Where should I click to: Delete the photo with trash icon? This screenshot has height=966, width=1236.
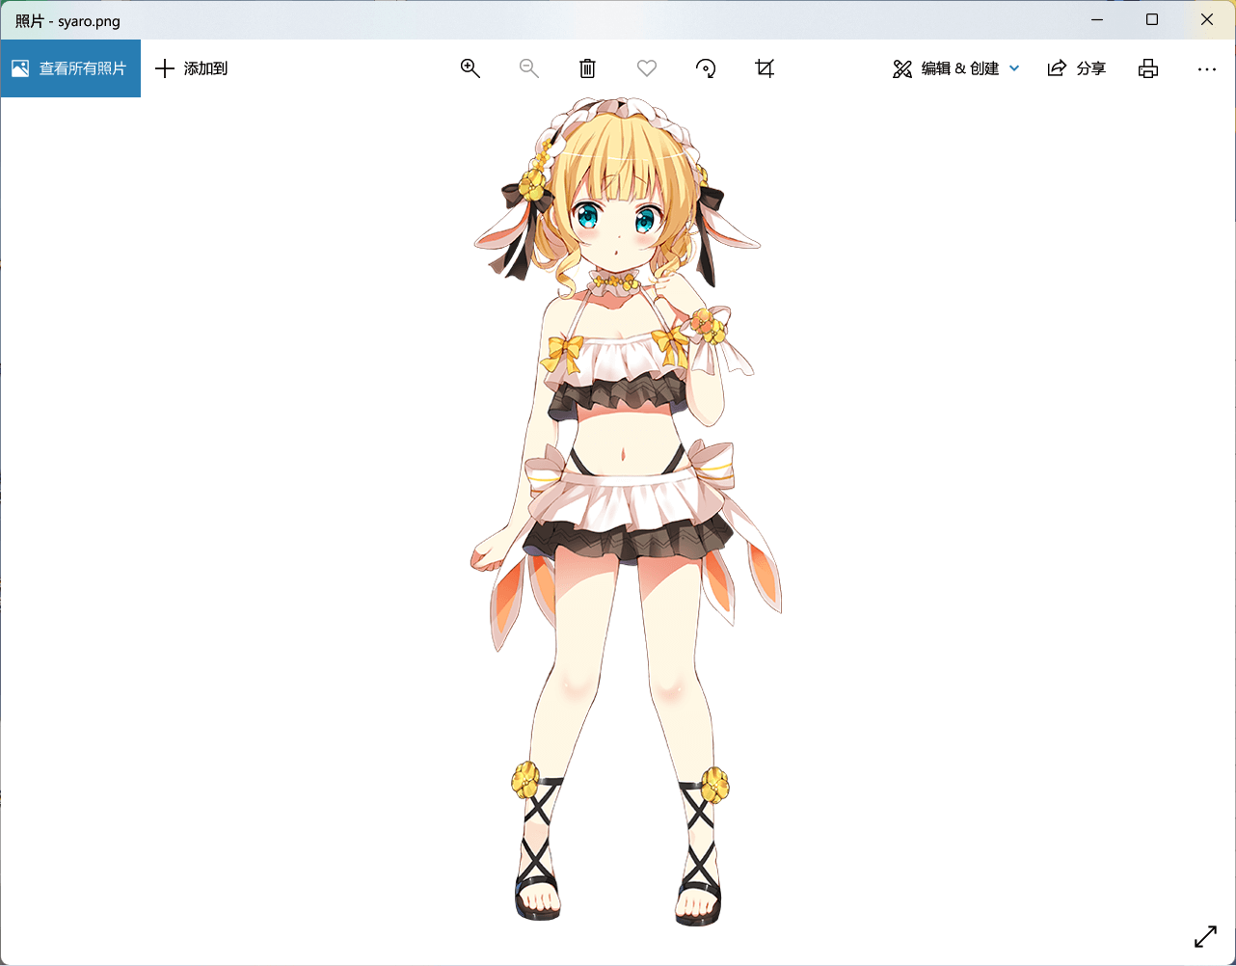tap(588, 68)
